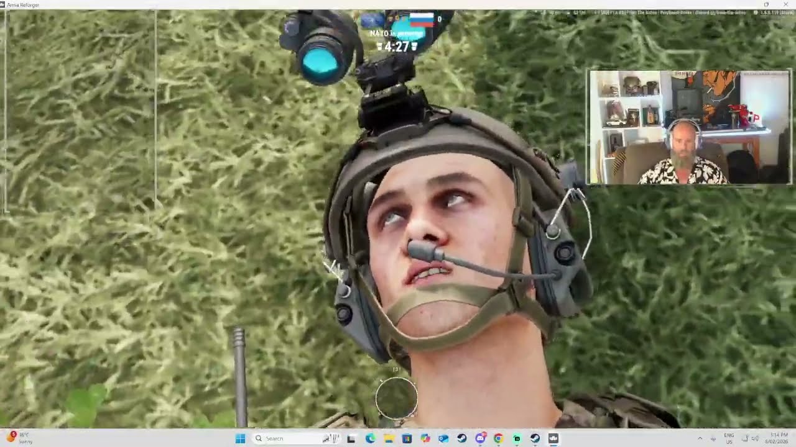Open the volume control in the system tray

coord(755,438)
